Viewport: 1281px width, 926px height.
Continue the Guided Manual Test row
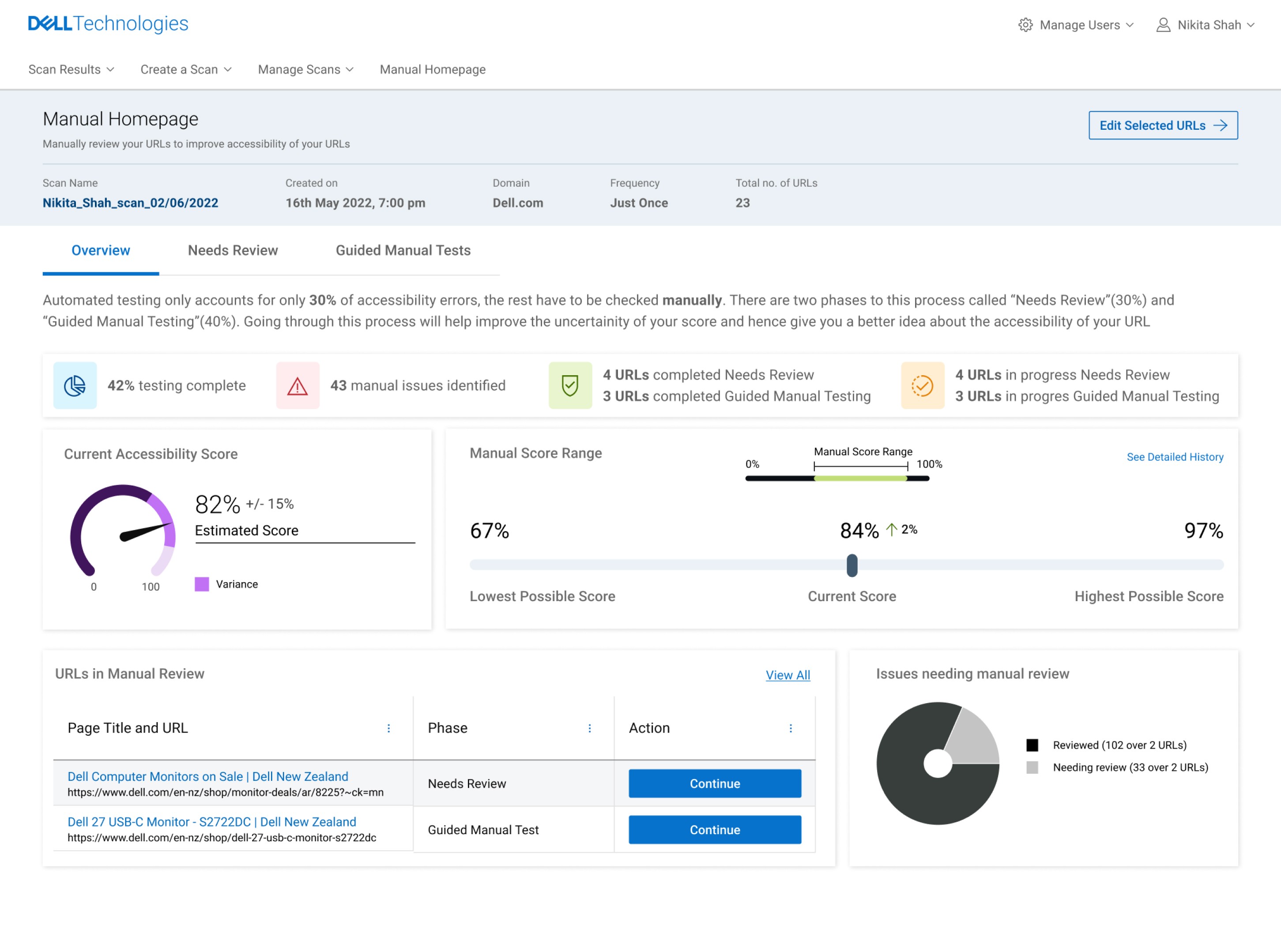[x=715, y=829]
